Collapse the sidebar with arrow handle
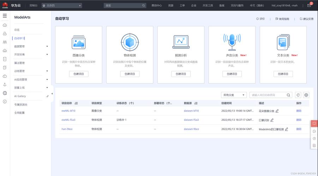Image resolution: width=318 pixels, height=176 pixels. click(x=52, y=94)
